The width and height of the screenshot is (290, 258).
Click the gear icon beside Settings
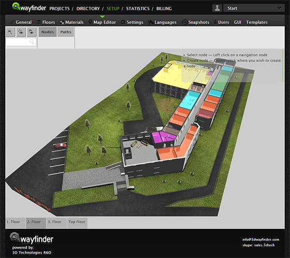(x=123, y=22)
